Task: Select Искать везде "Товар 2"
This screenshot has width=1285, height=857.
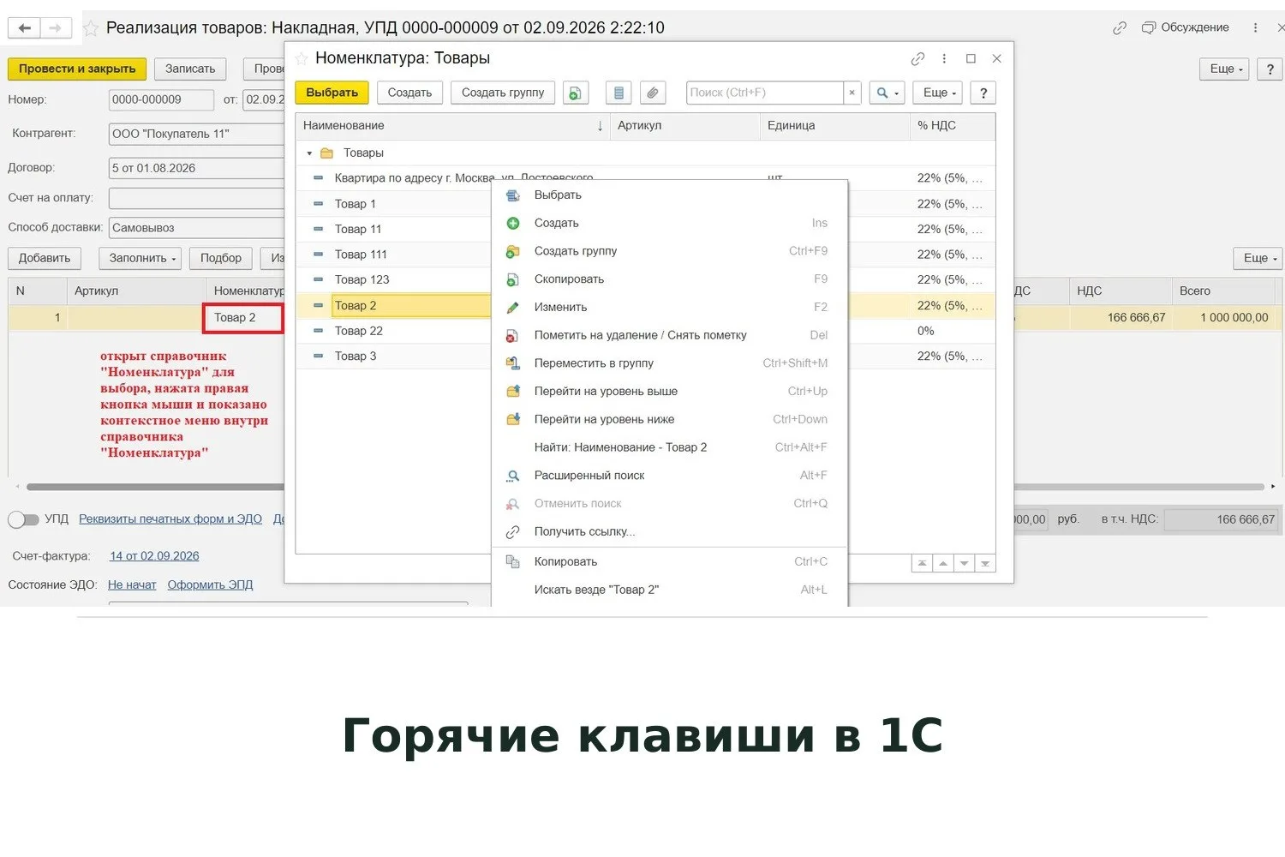Action: point(669,590)
